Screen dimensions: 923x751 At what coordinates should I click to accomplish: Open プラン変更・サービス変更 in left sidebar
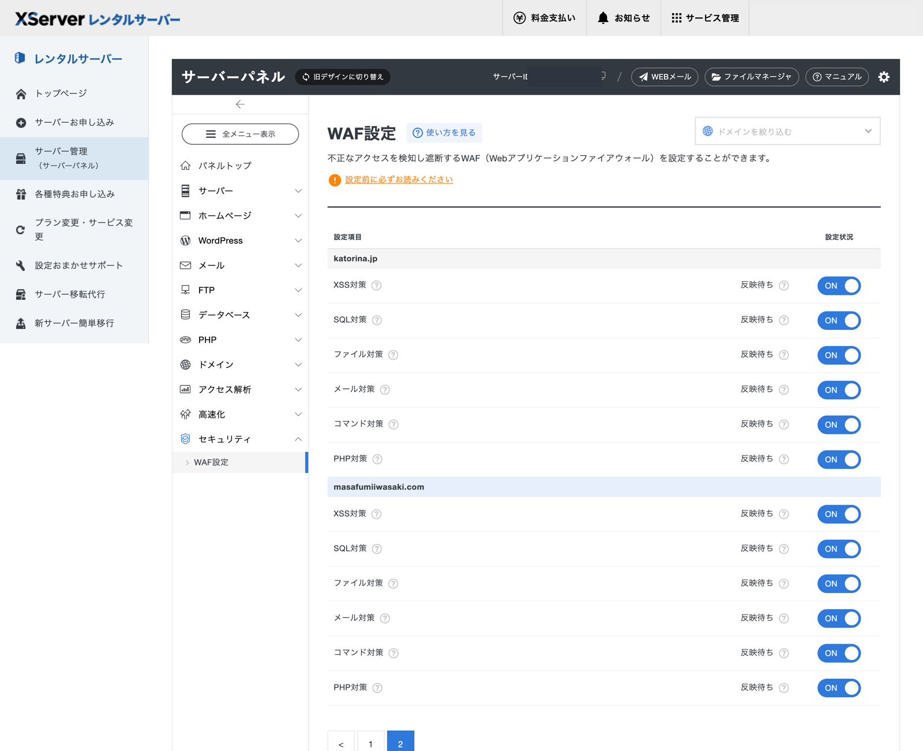coord(74,230)
